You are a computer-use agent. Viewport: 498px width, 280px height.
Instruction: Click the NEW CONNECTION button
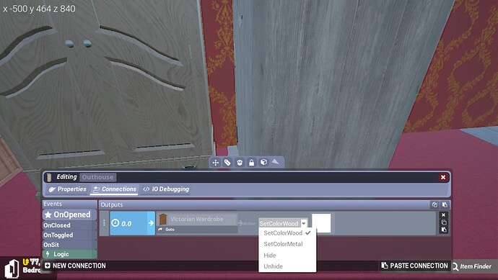click(75, 266)
